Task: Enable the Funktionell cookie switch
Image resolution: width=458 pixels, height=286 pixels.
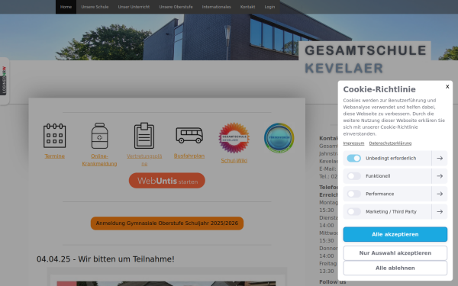Action: 354,176
